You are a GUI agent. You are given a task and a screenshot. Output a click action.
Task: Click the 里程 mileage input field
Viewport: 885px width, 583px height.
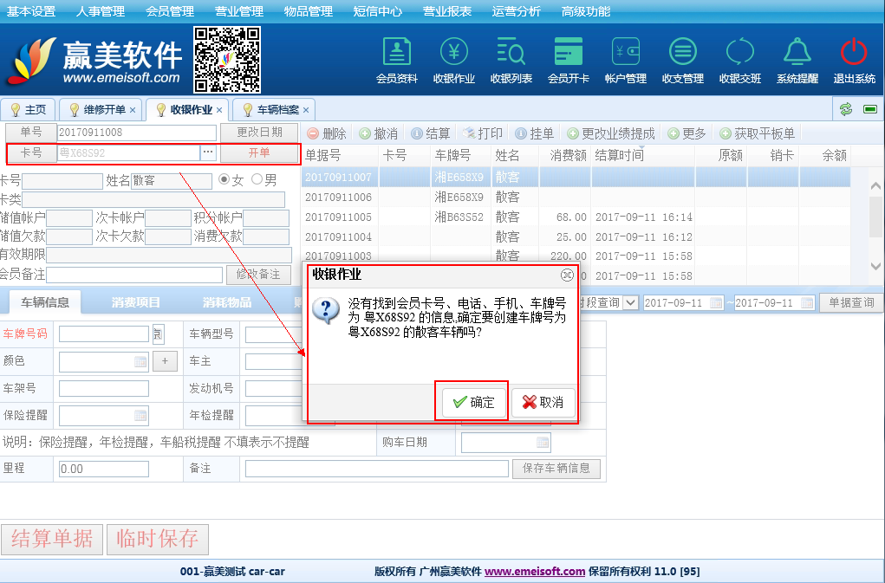pyautogui.click(x=103, y=469)
